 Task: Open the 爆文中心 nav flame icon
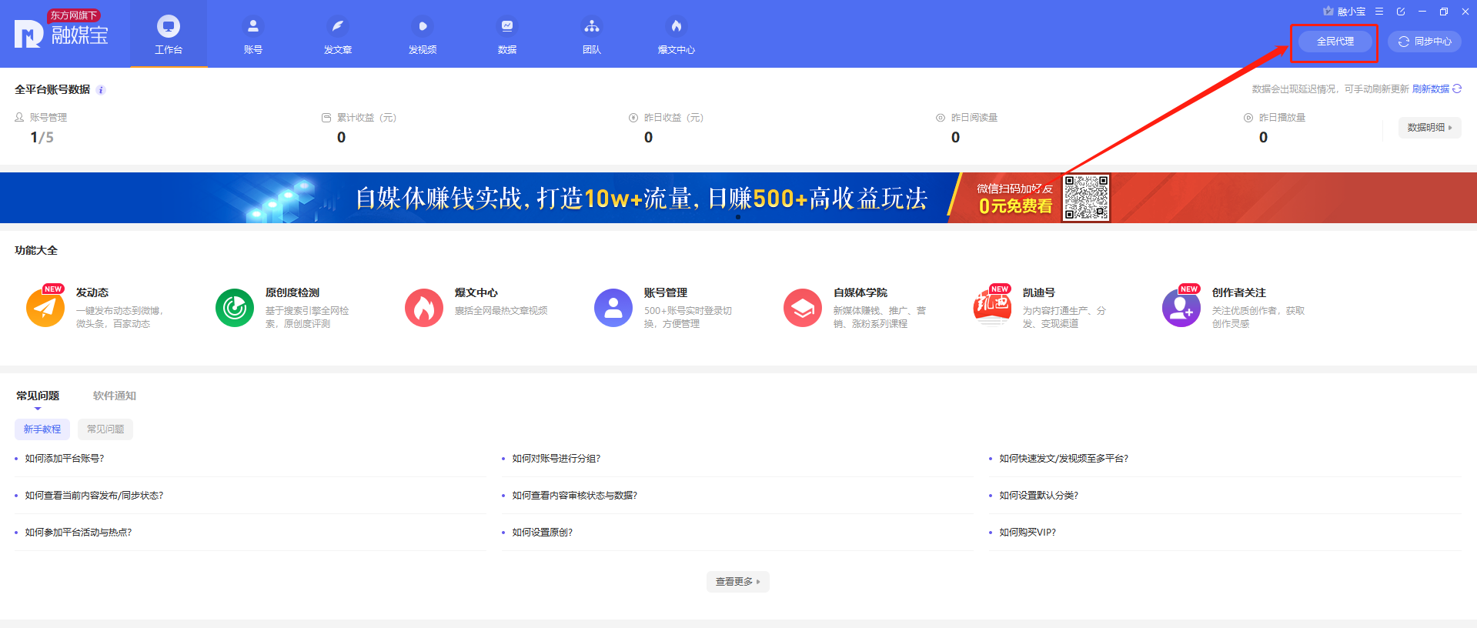point(676,27)
